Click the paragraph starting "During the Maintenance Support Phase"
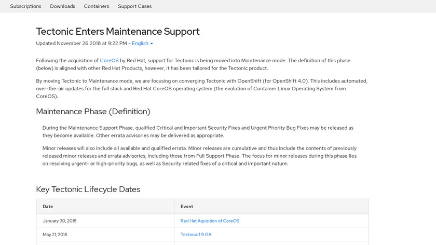 198,131
